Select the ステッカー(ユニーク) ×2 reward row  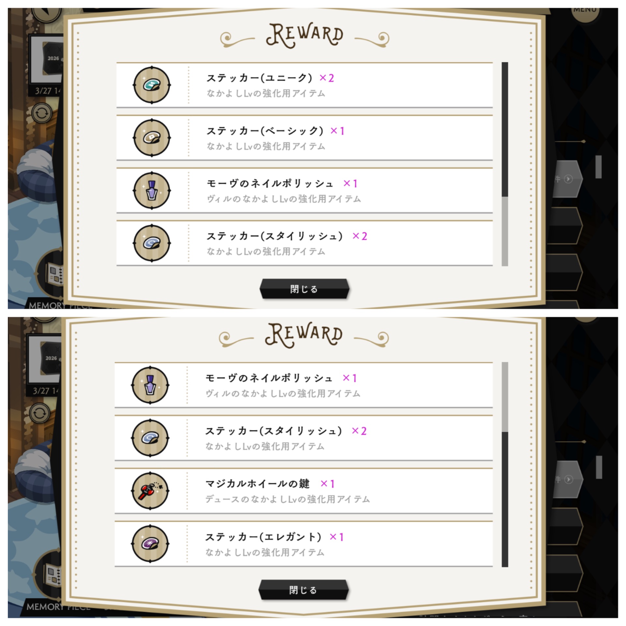[x=305, y=85]
